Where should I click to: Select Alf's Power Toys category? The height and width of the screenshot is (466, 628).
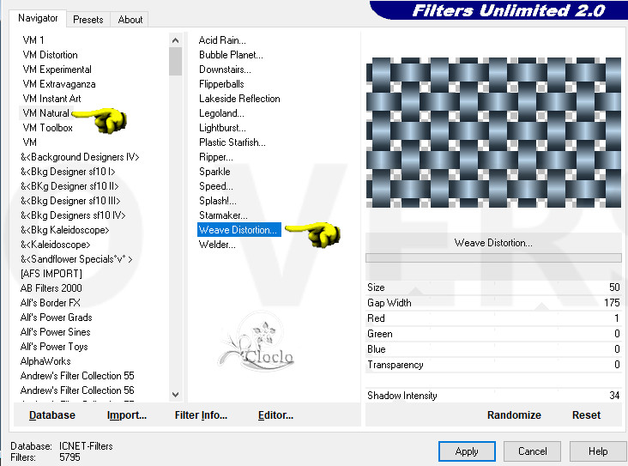click(x=54, y=347)
